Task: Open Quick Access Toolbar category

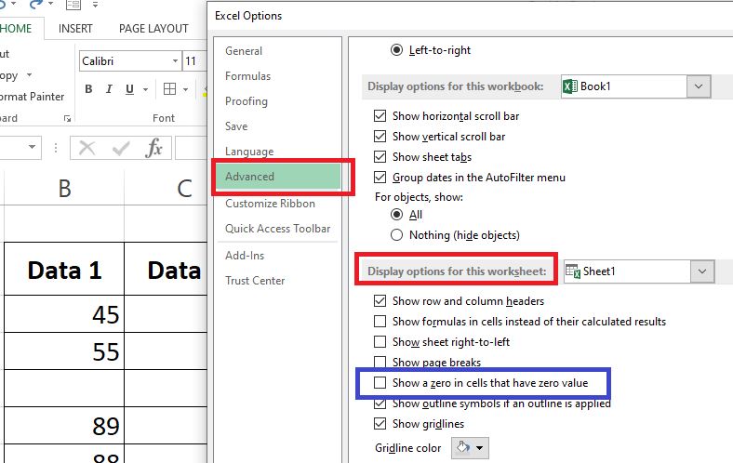Action: (x=278, y=229)
